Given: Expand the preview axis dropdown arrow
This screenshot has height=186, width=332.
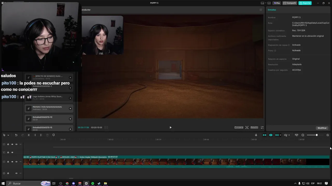Looking at the screenshot, I should pos(289,135).
